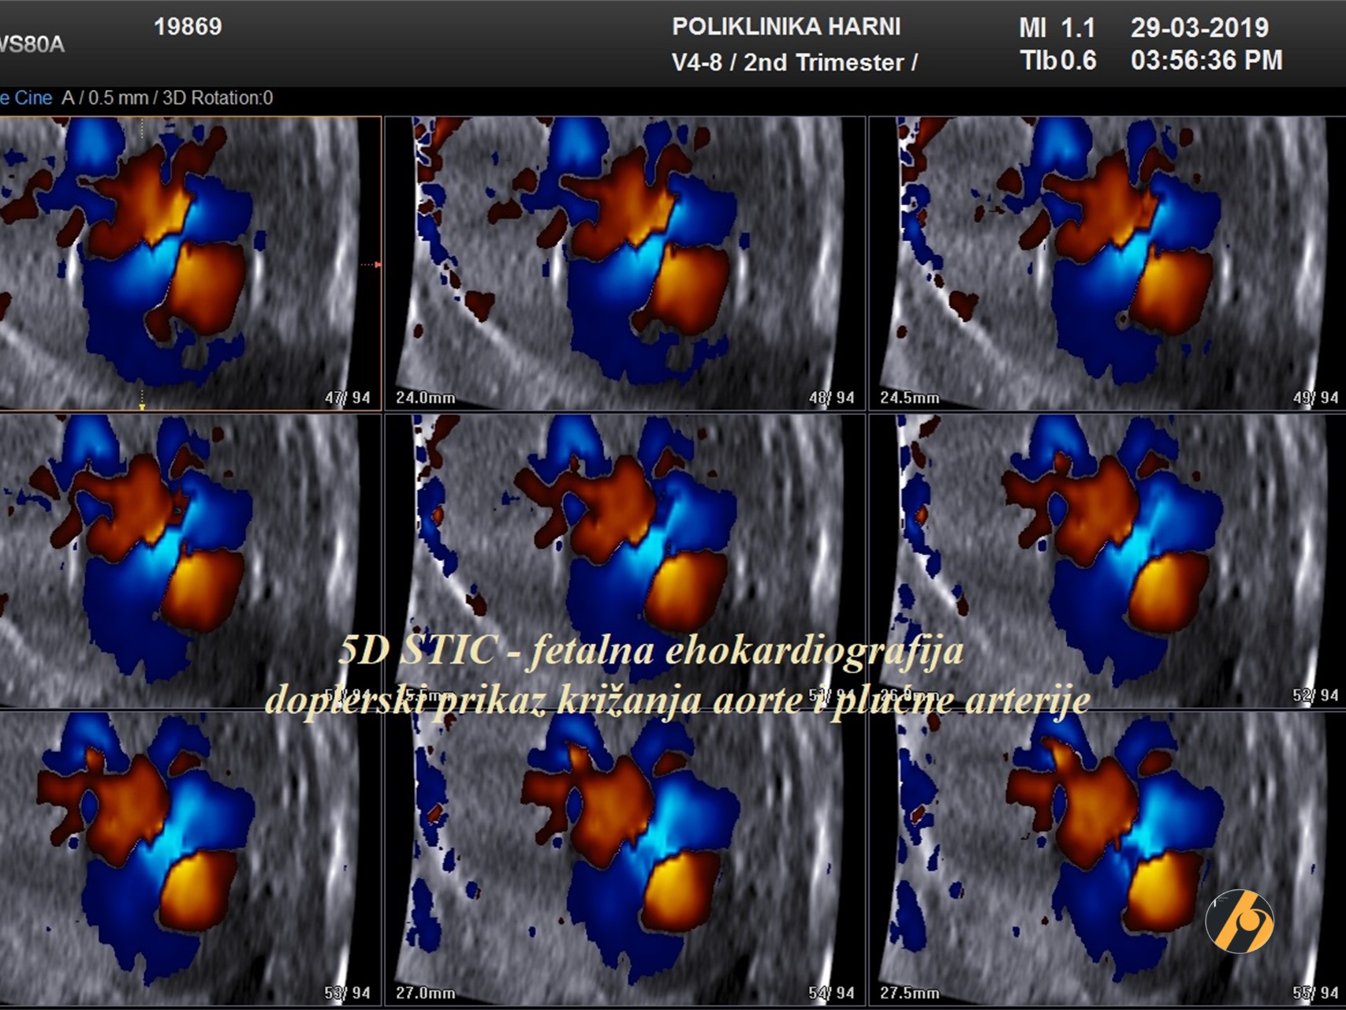The width and height of the screenshot is (1346, 1010).
Task: Click the yellow arrow marker below slice 47
Action: coord(142,404)
